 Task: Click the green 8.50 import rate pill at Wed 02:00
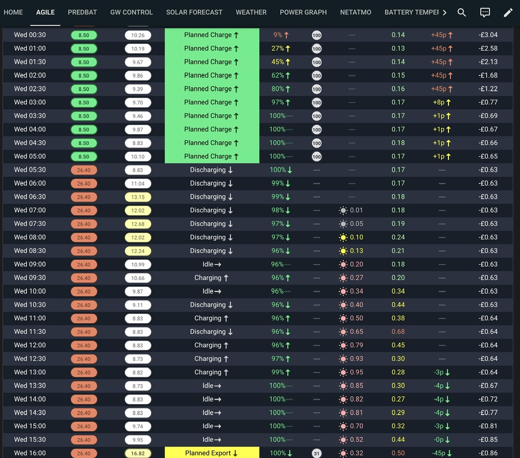pyautogui.click(x=84, y=76)
